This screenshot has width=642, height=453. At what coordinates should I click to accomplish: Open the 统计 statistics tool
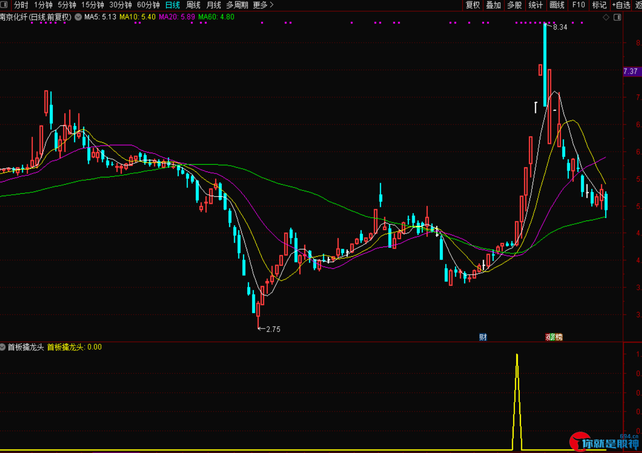(535, 5)
